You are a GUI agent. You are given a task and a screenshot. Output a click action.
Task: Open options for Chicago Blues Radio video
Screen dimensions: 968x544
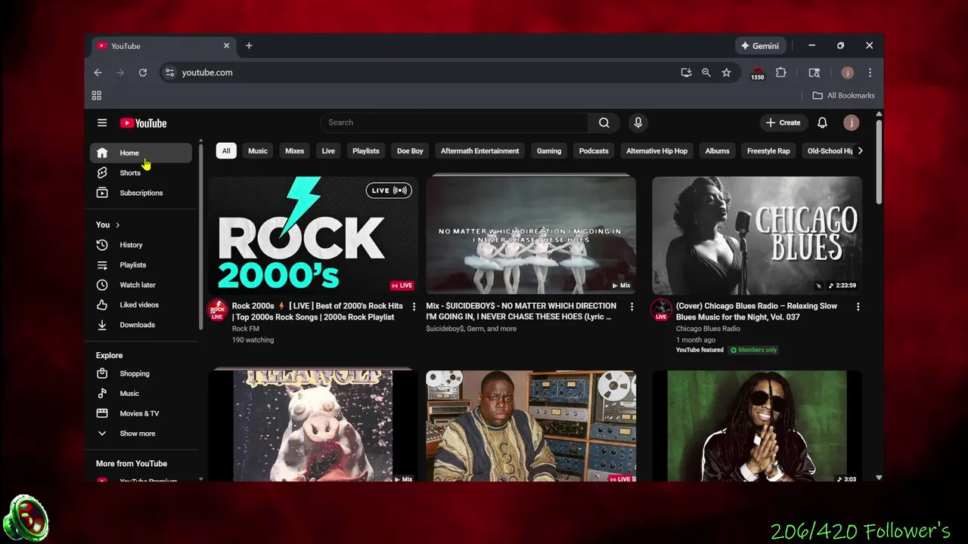858,306
